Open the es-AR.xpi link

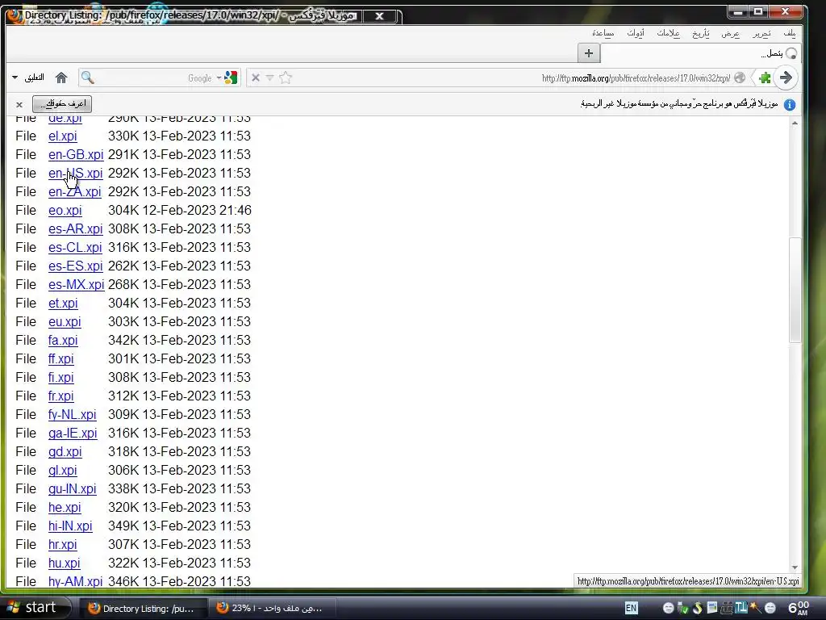coord(75,228)
